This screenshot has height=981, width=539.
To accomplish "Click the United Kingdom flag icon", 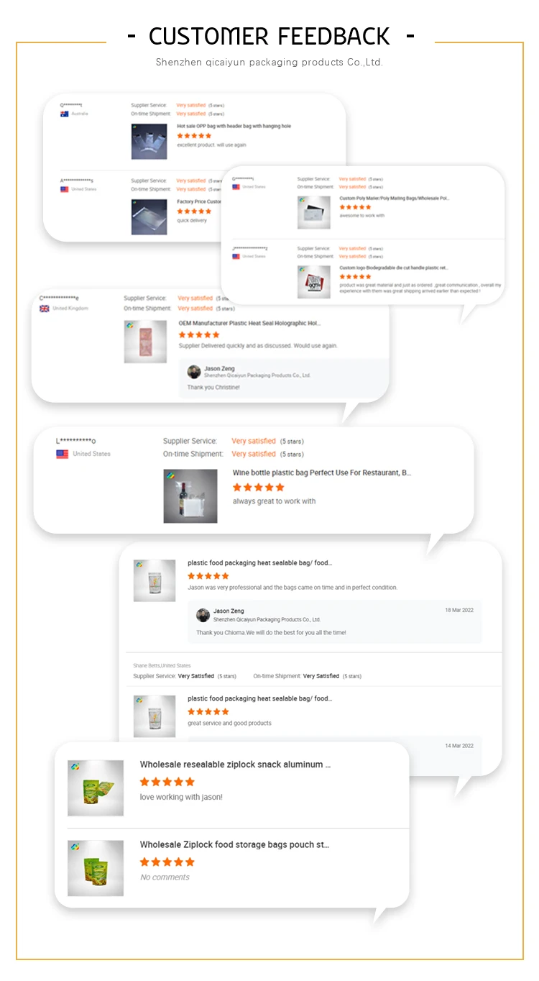I will point(45,309).
